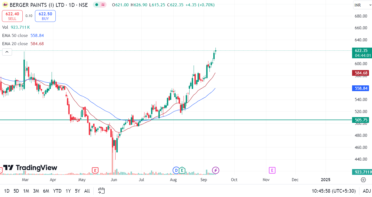Open the green earnings E marker near August
Image resolution: width=372 pixels, height=197 pixels.
click(x=182, y=170)
